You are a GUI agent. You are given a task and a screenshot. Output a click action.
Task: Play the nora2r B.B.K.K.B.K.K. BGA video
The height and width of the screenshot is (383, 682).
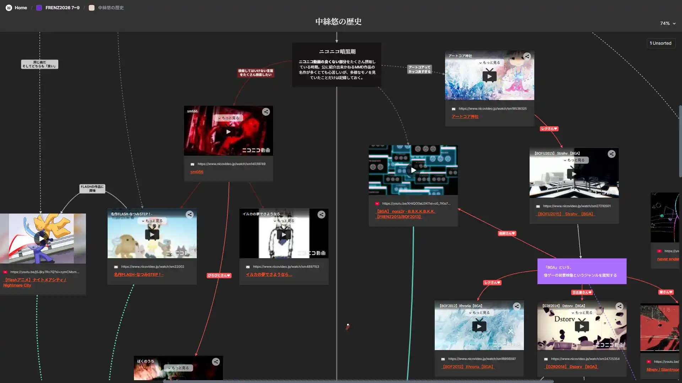tap(413, 170)
